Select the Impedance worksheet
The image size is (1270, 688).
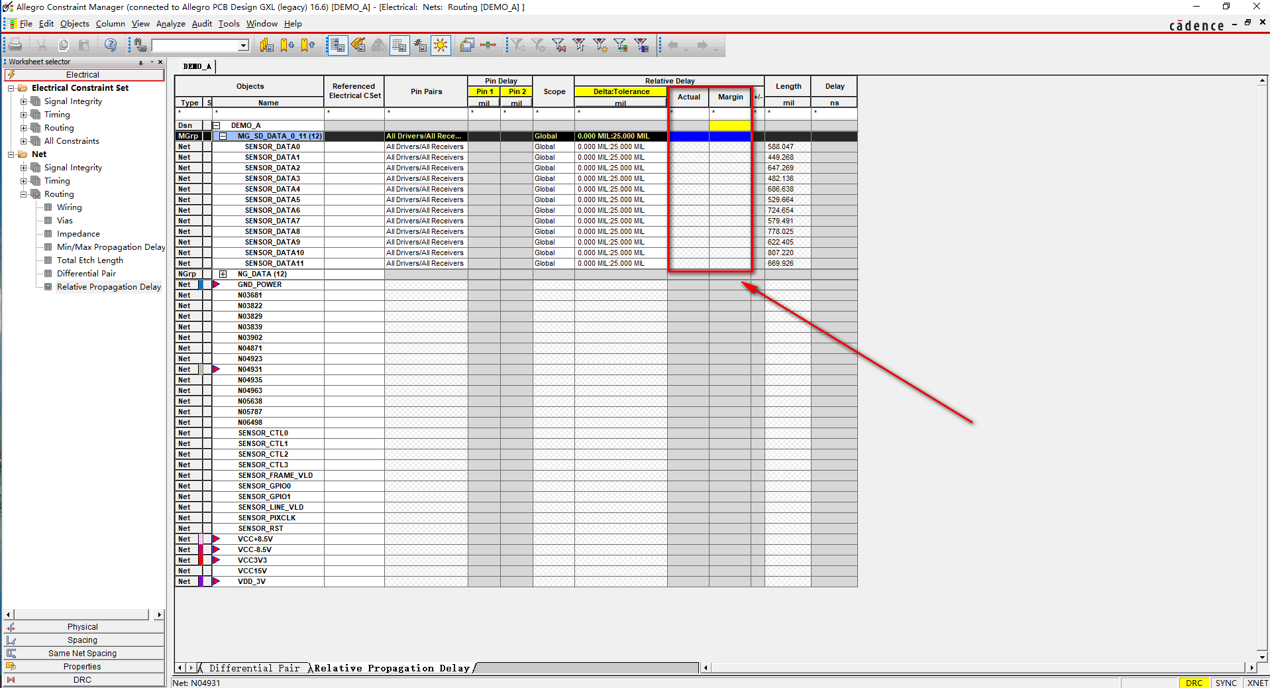78,234
